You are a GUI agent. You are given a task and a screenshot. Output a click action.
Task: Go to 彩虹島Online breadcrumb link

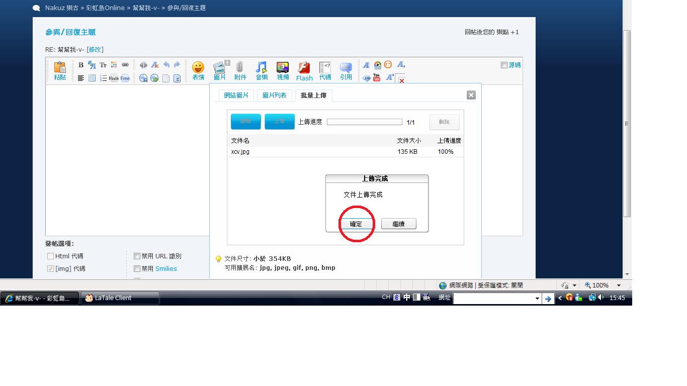[x=106, y=8]
